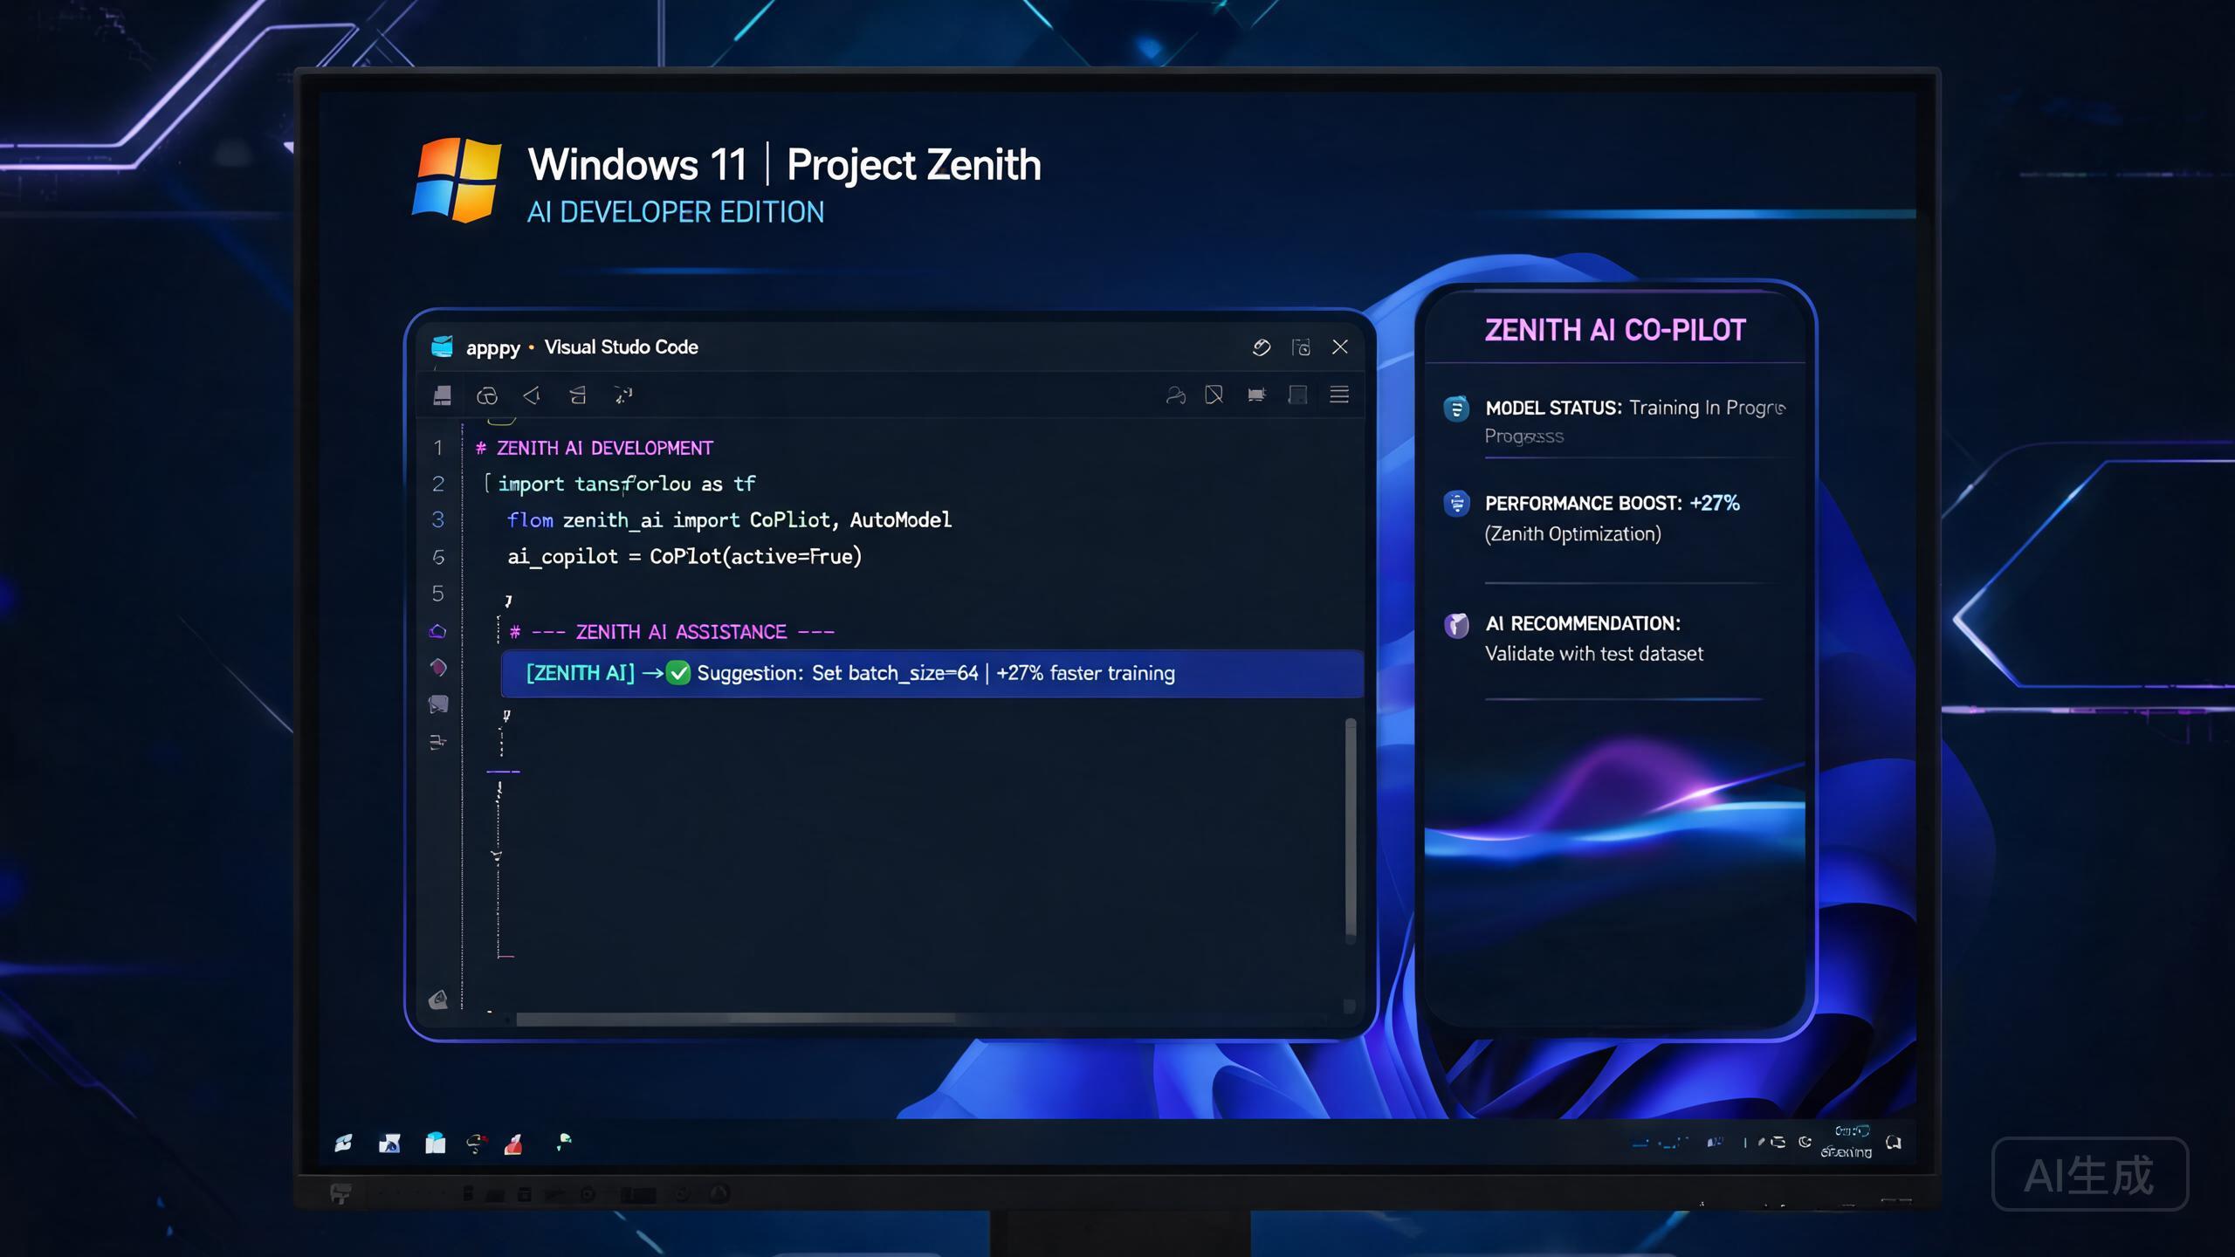This screenshot has height=1257, width=2235.
Task: Click the layered trapezoid toolbar icon
Action: [577, 395]
